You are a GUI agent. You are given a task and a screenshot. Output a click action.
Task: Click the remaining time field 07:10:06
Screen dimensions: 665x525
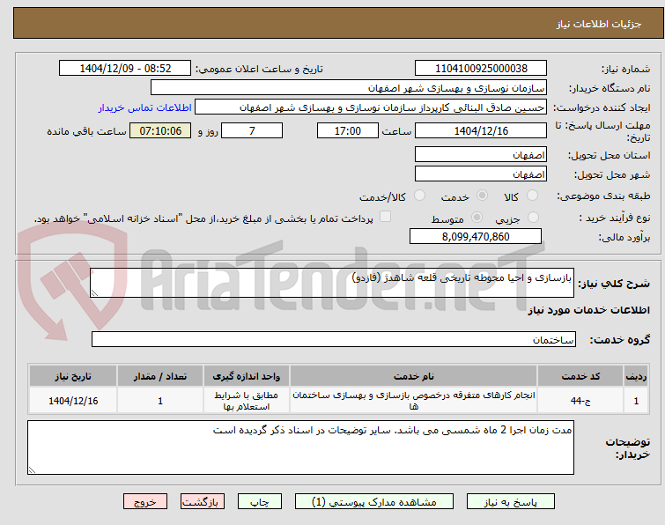point(160,130)
